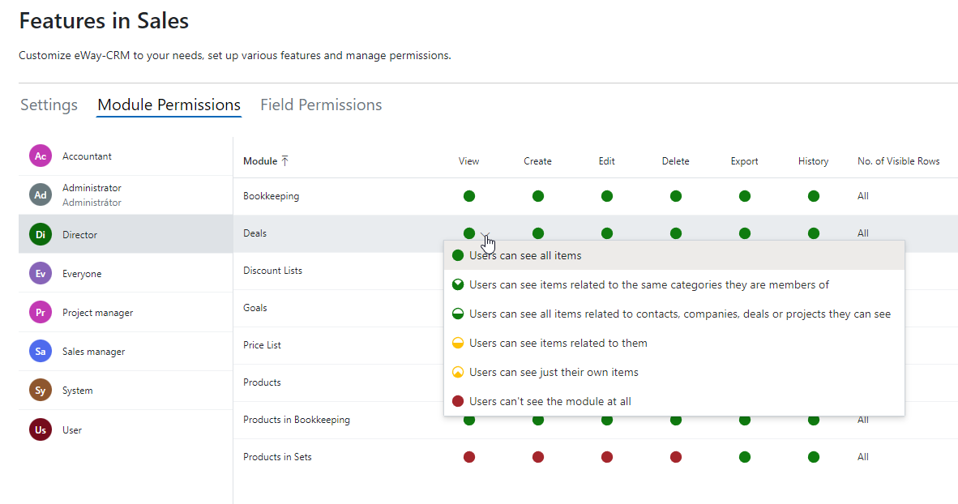
Task: Open Deals View permission dropdown arrow
Action: click(x=485, y=234)
